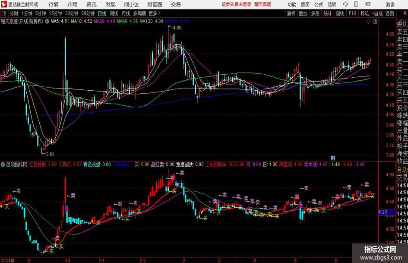Click the 游客 user label

[390, 4]
